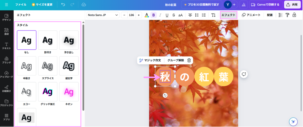Open the line spacing options
This screenshot has width=303, height=127.
pyautogui.click(x=203, y=15)
